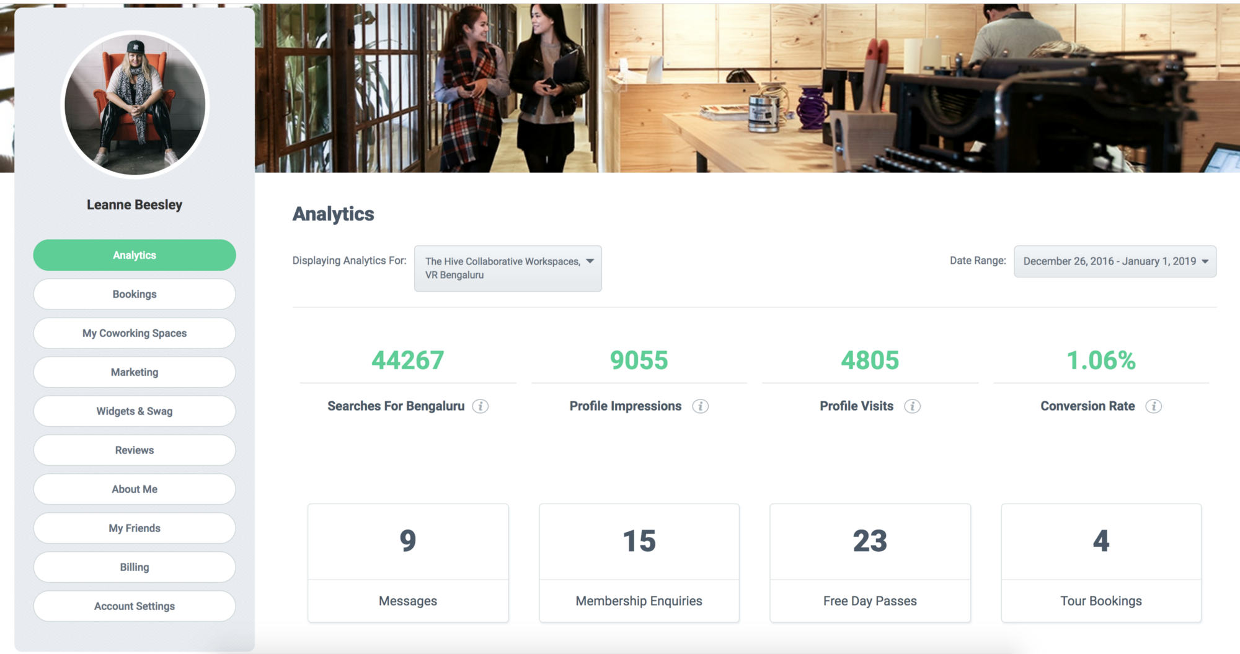Click info icon next to Profile Visits
The height and width of the screenshot is (654, 1240).
[912, 406]
